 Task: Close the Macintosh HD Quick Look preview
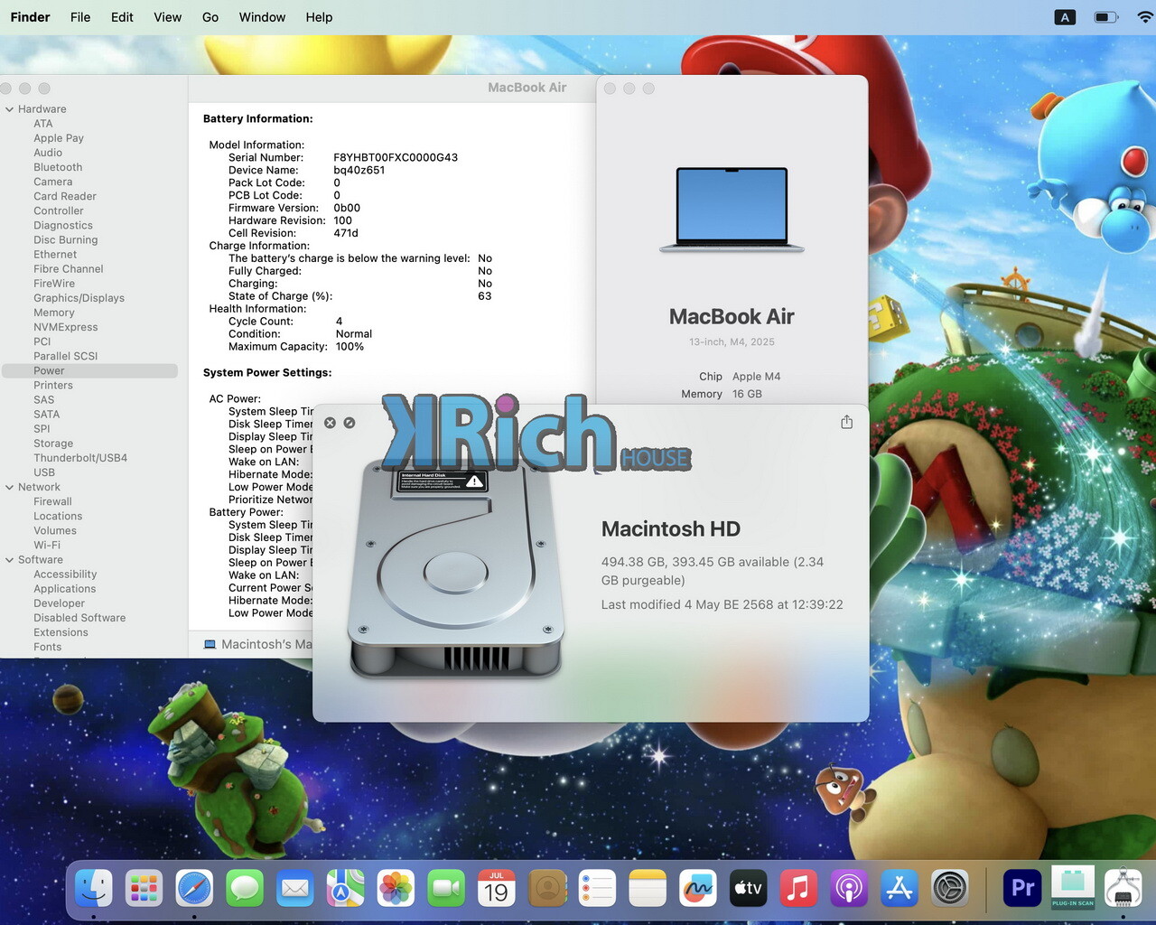click(330, 423)
